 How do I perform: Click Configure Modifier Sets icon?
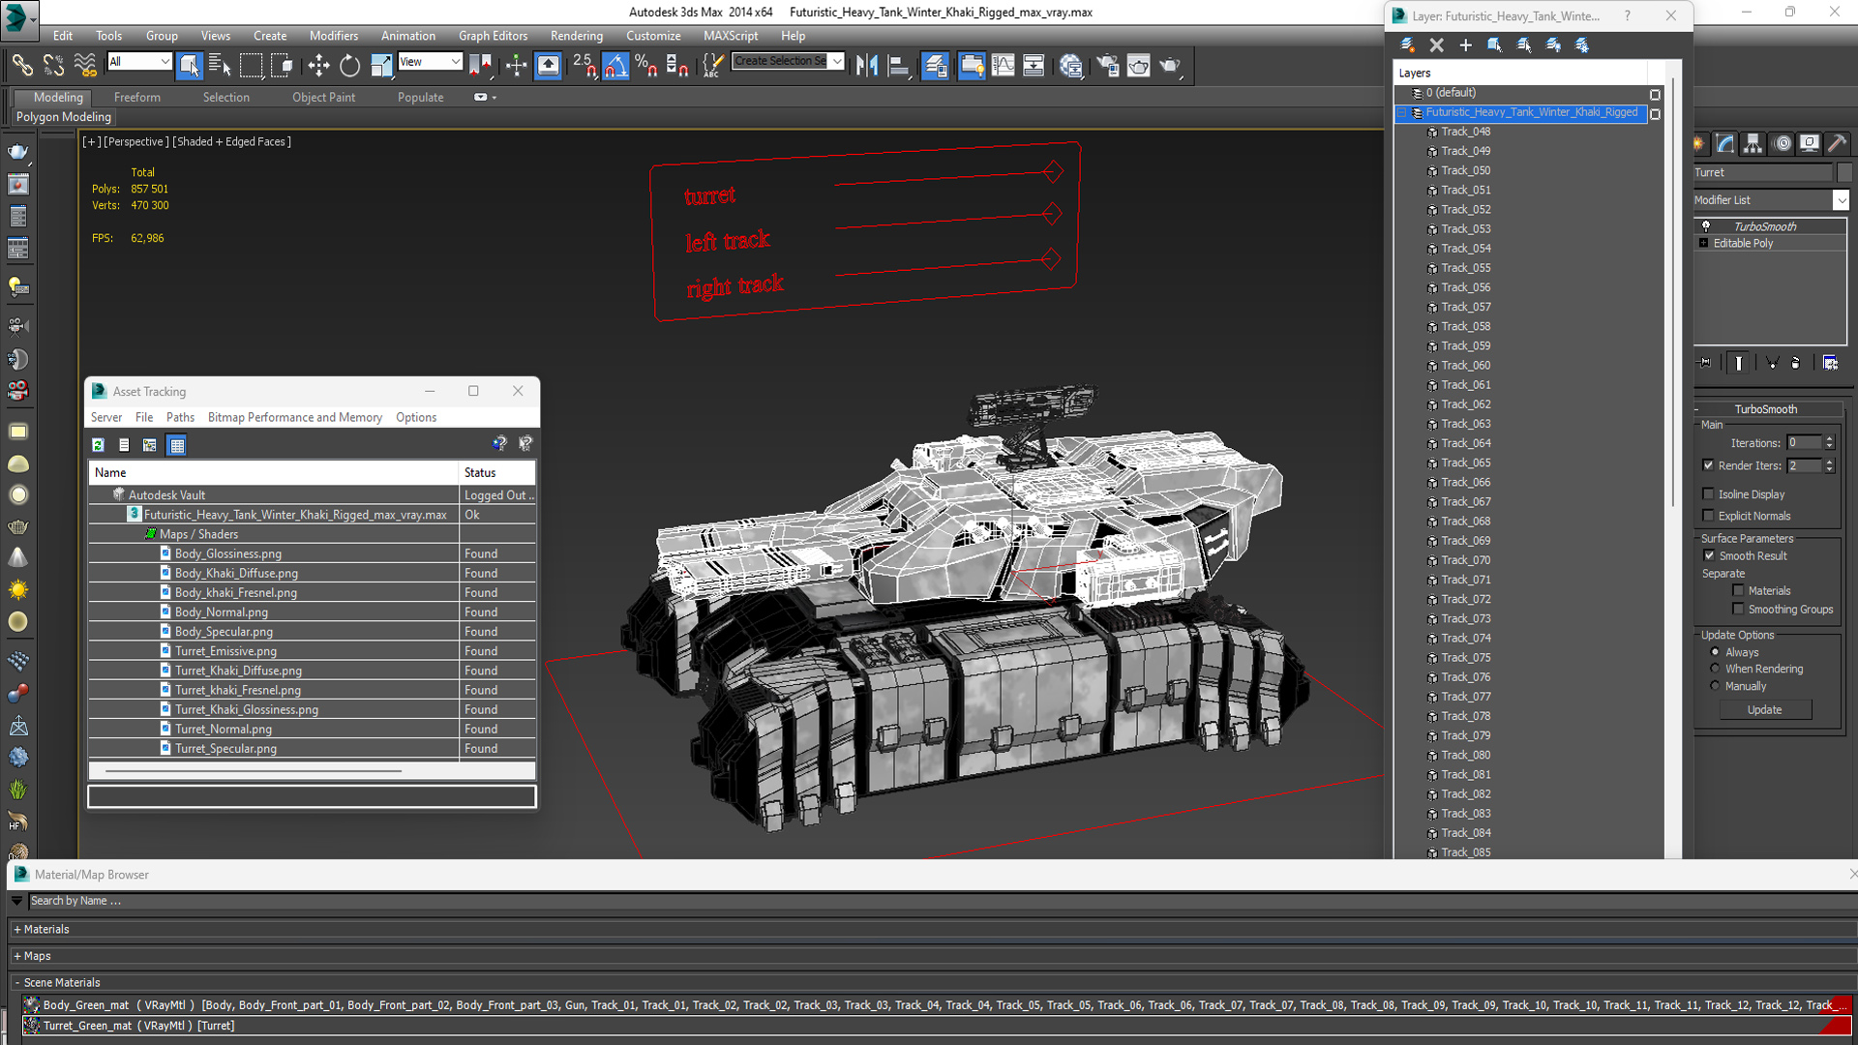[x=1830, y=363]
